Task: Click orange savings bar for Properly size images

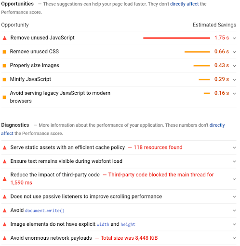Action: pyautogui.click(x=201, y=65)
